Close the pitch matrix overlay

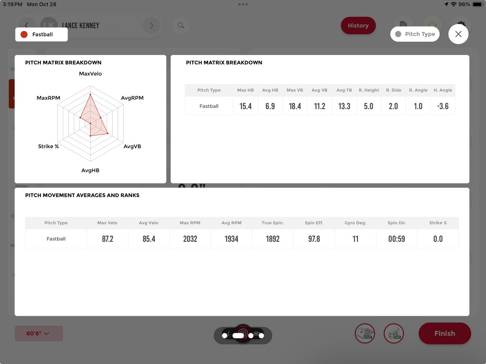coord(458,34)
